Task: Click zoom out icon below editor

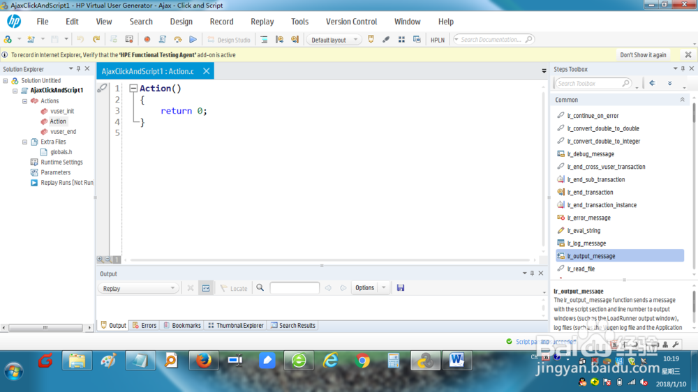Action: tap(107, 259)
